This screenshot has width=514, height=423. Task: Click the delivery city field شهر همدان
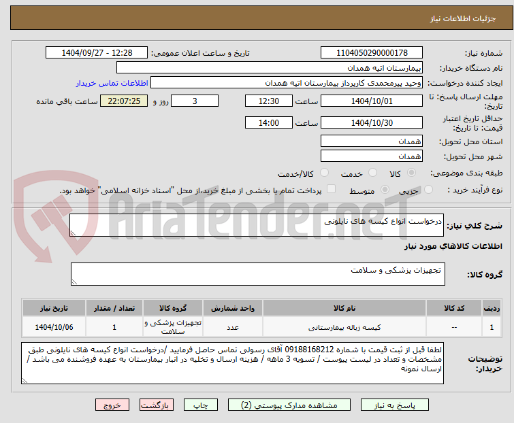tap(372, 156)
